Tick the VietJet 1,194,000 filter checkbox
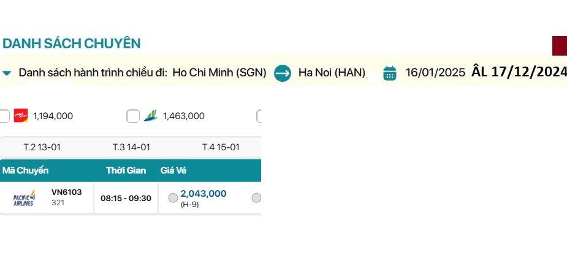 [4, 116]
